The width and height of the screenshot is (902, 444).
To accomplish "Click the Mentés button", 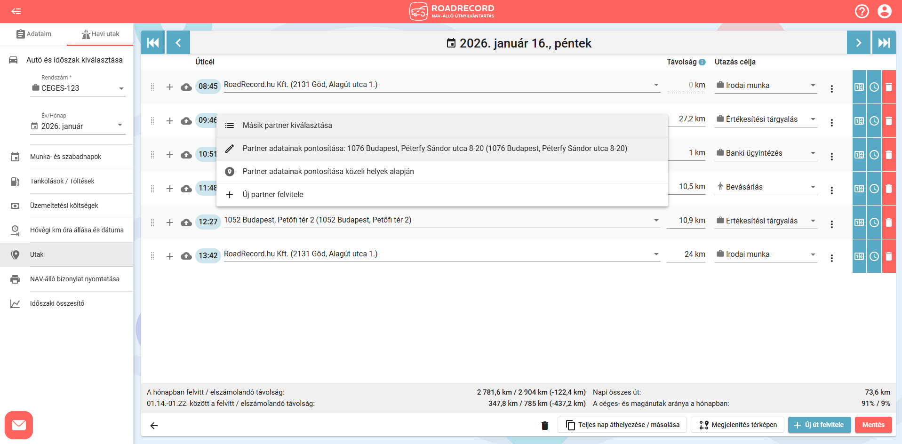I will pos(873,425).
